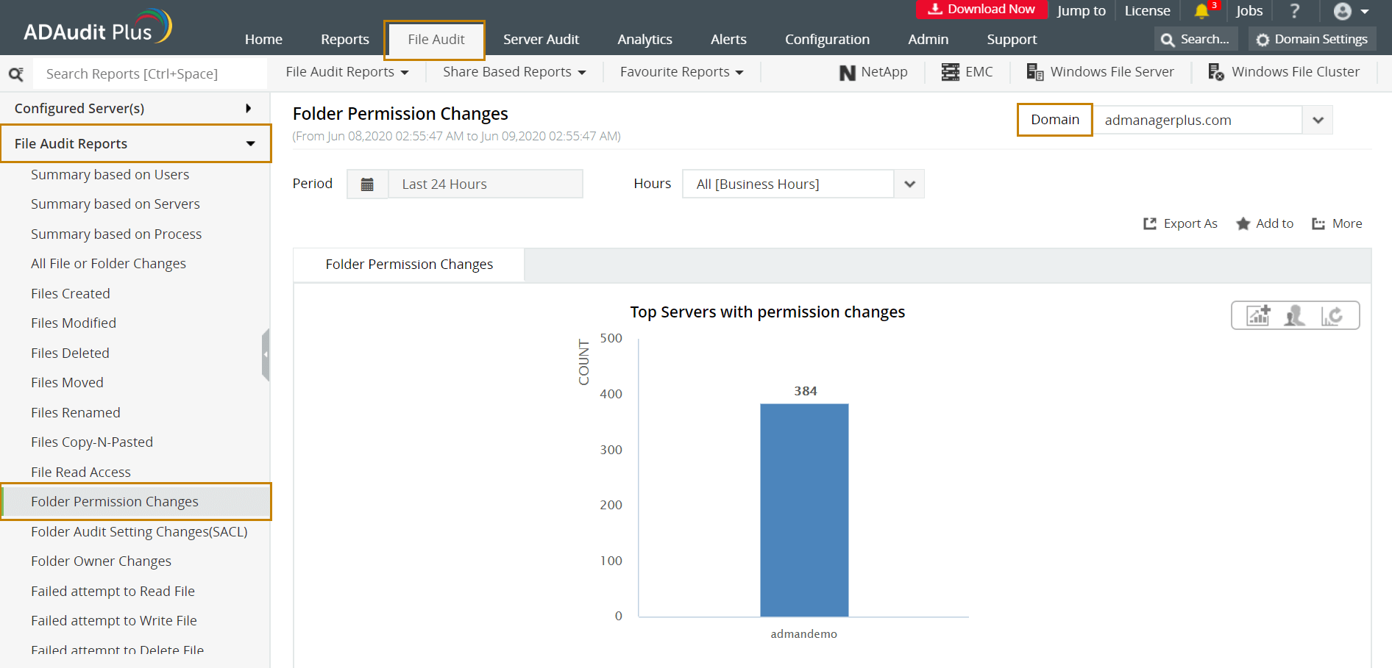Click the top Search button

[1196, 39]
